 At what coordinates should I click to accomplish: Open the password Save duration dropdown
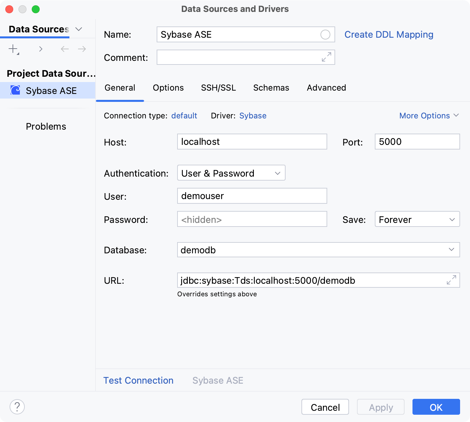click(x=417, y=219)
